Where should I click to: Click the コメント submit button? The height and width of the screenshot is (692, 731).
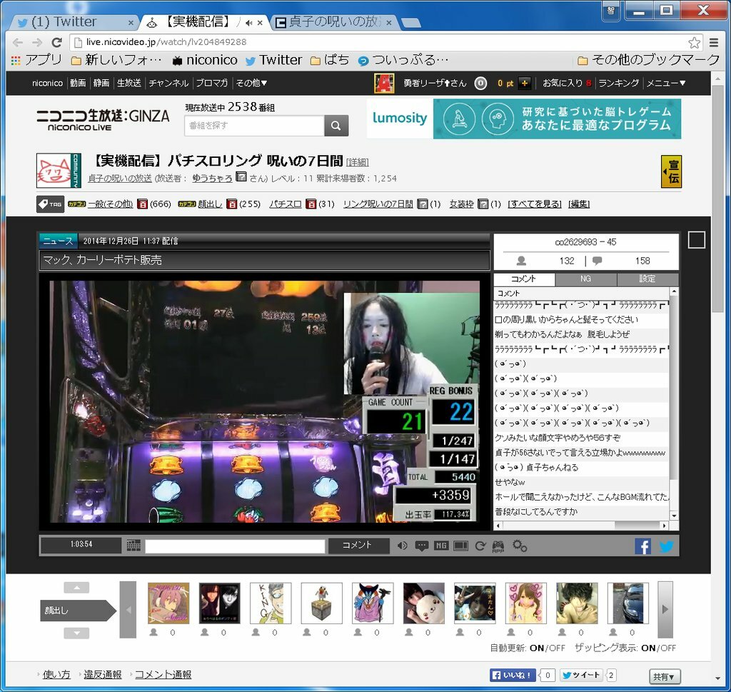[358, 546]
